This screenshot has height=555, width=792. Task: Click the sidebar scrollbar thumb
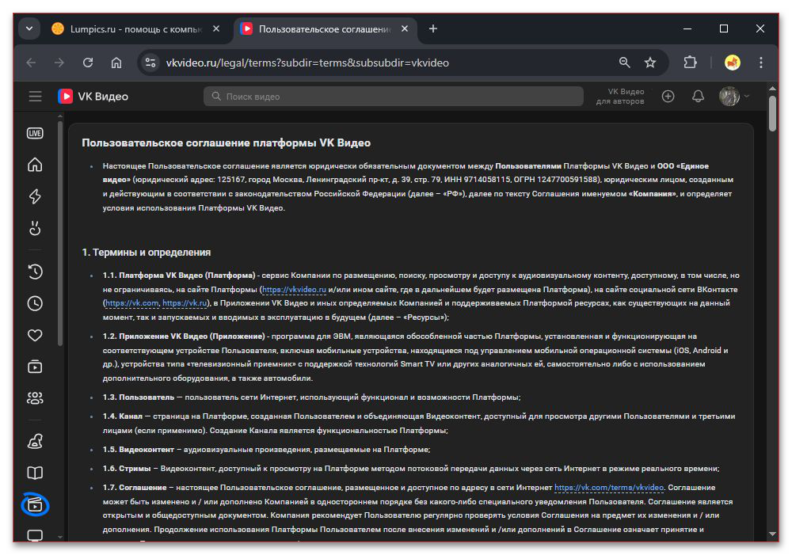(60, 234)
